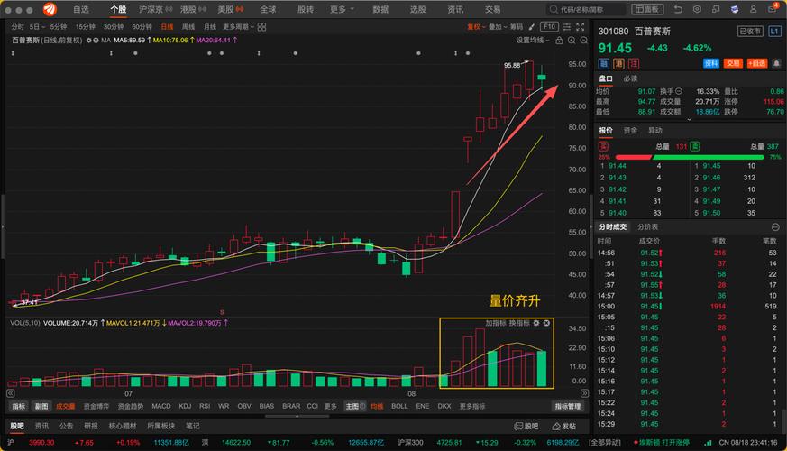Set a price alert bell
The height and width of the screenshot is (451, 787).
(x=776, y=63)
